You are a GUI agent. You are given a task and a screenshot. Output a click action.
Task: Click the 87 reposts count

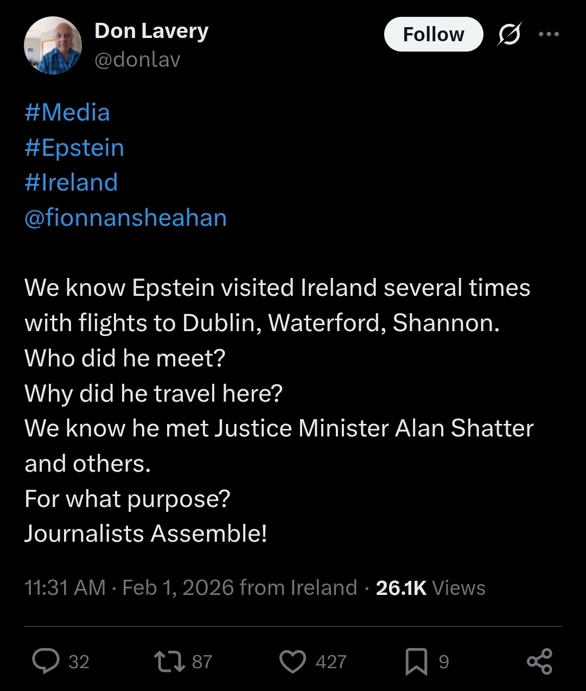pos(202,662)
